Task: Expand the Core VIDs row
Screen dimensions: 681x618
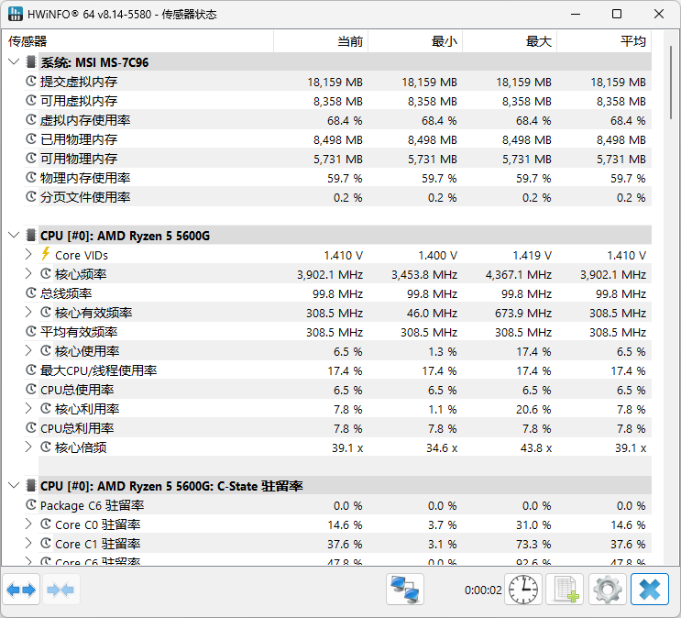Action: click(28, 254)
